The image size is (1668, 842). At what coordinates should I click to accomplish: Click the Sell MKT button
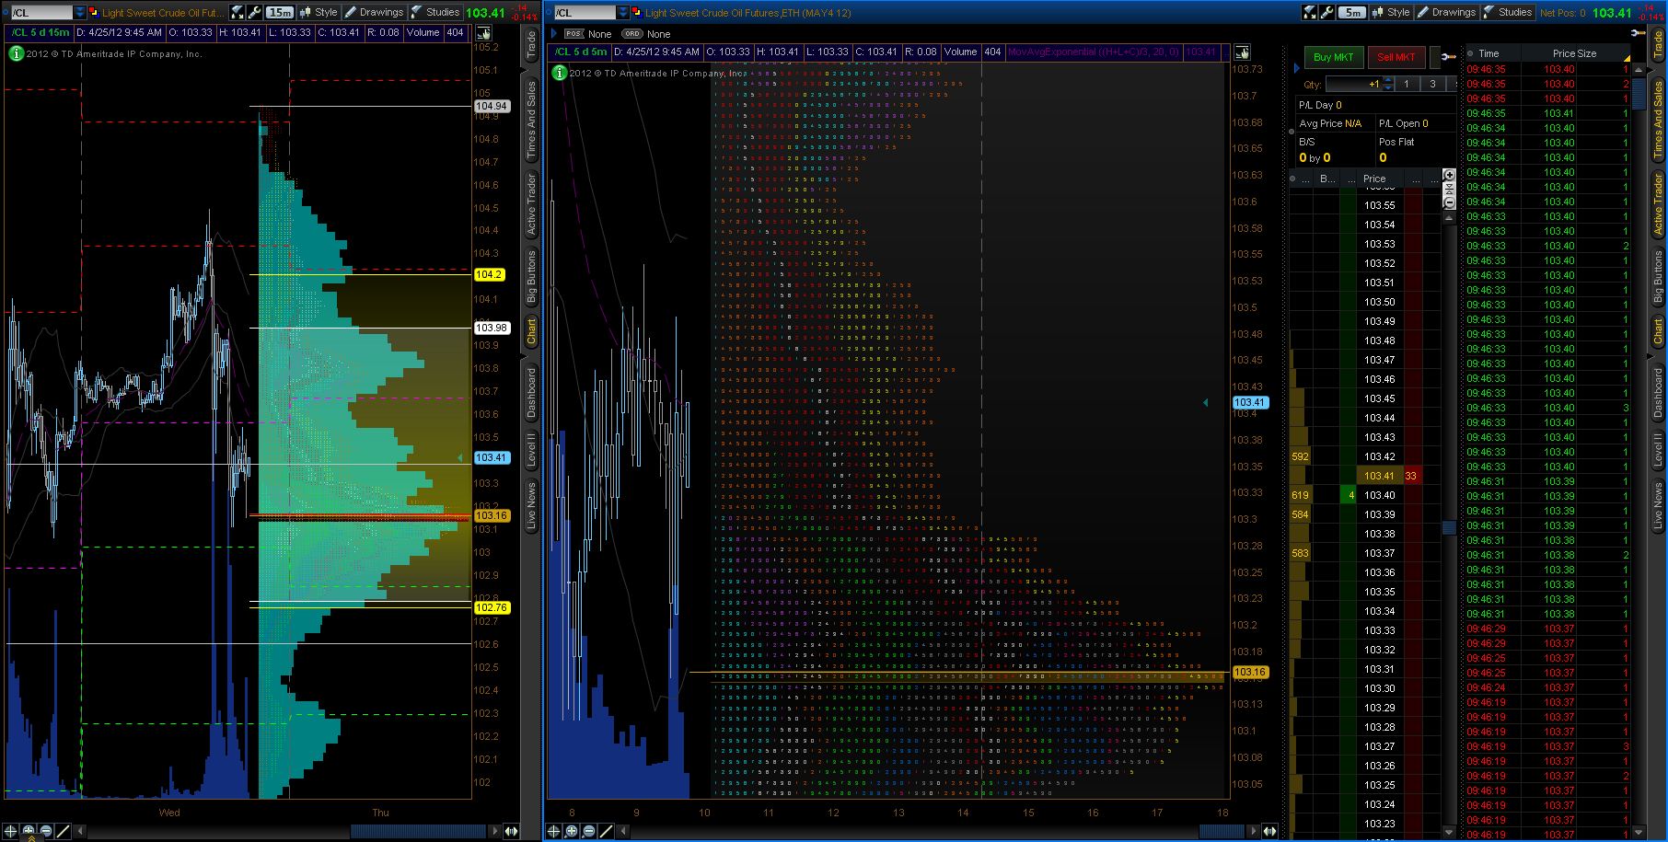pyautogui.click(x=1396, y=57)
